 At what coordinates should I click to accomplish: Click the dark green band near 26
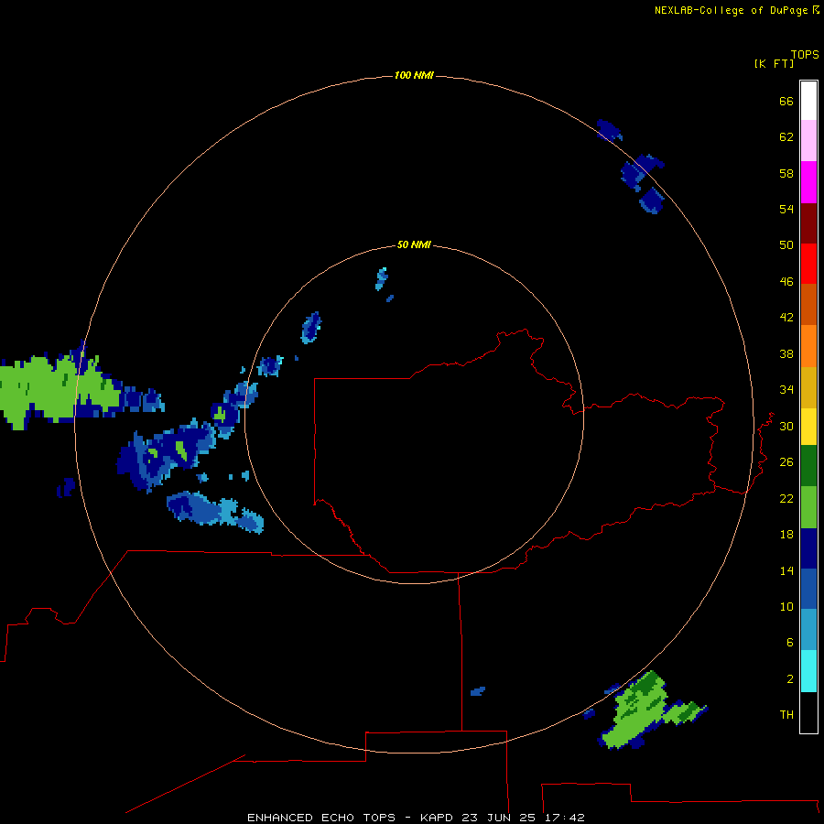tap(808, 466)
